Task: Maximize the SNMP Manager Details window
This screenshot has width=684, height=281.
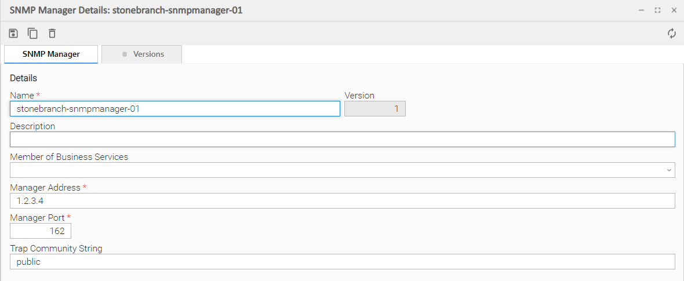Action: coord(658,10)
